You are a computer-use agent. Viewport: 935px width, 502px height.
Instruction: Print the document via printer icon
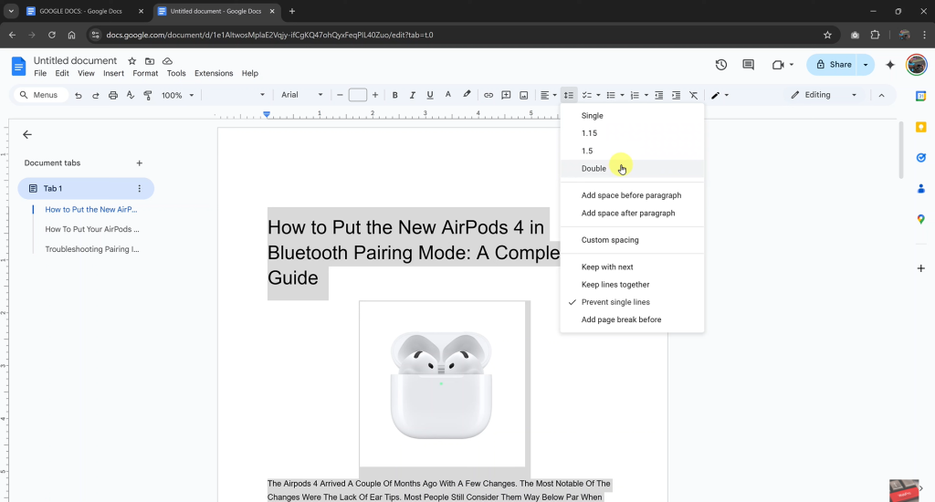pos(112,96)
